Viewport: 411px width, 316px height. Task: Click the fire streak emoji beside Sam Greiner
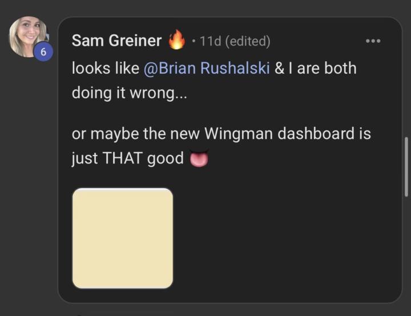coord(176,41)
